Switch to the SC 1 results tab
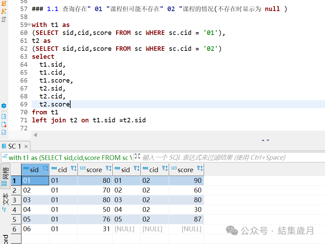This screenshot has width=325, height=244. click(15, 147)
